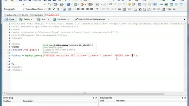Viewport: 189px width, 106px height.
Task: Click the vertical scrollbar down arrow
Action: 185,90
